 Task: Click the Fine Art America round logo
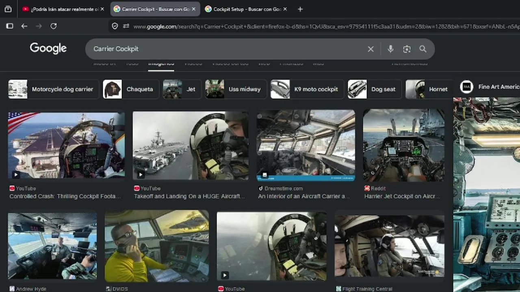tap(466, 87)
